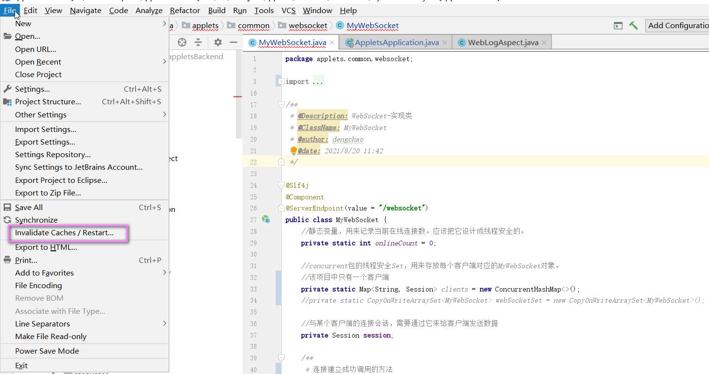Open the Analyze menu
709x374 pixels.
(x=149, y=10)
